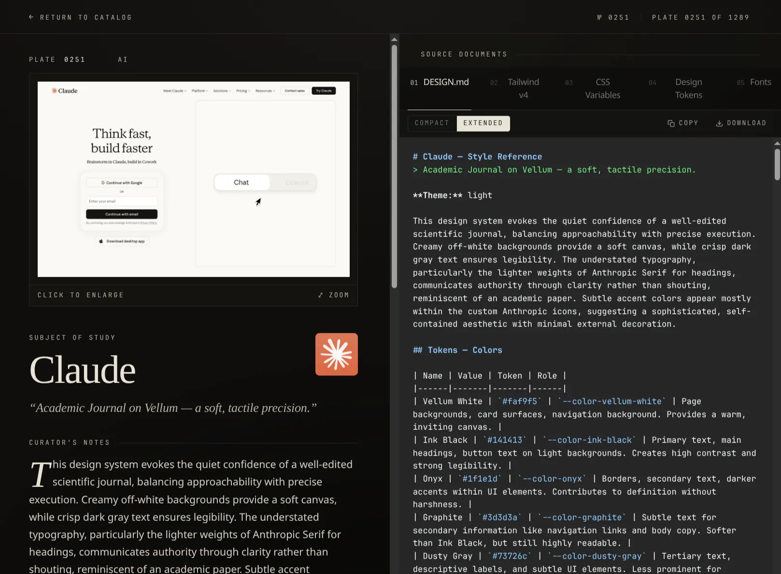Click the SOURCE DOCUMENTS header

tap(464, 54)
